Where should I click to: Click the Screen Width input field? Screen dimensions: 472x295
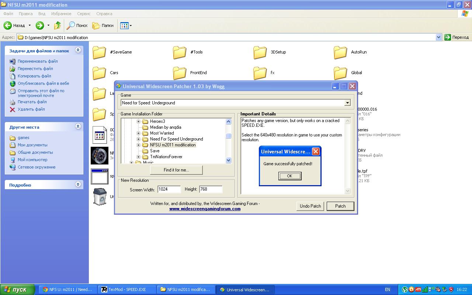[x=169, y=189]
